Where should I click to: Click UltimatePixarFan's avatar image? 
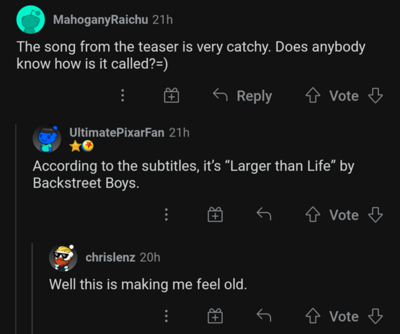47,138
